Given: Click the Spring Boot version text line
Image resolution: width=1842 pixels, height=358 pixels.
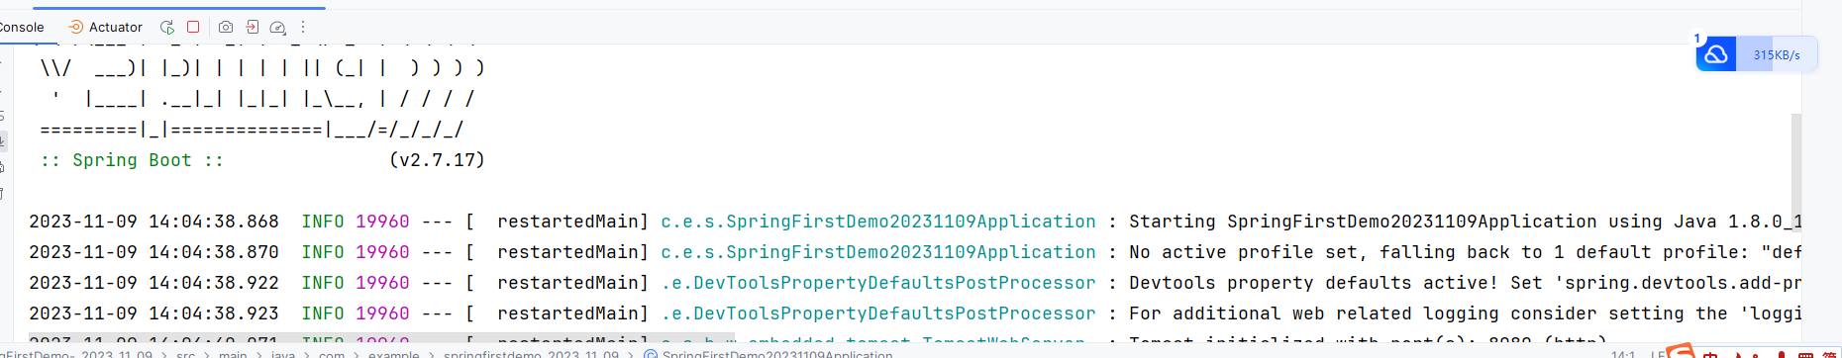Looking at the screenshot, I should 262,160.
